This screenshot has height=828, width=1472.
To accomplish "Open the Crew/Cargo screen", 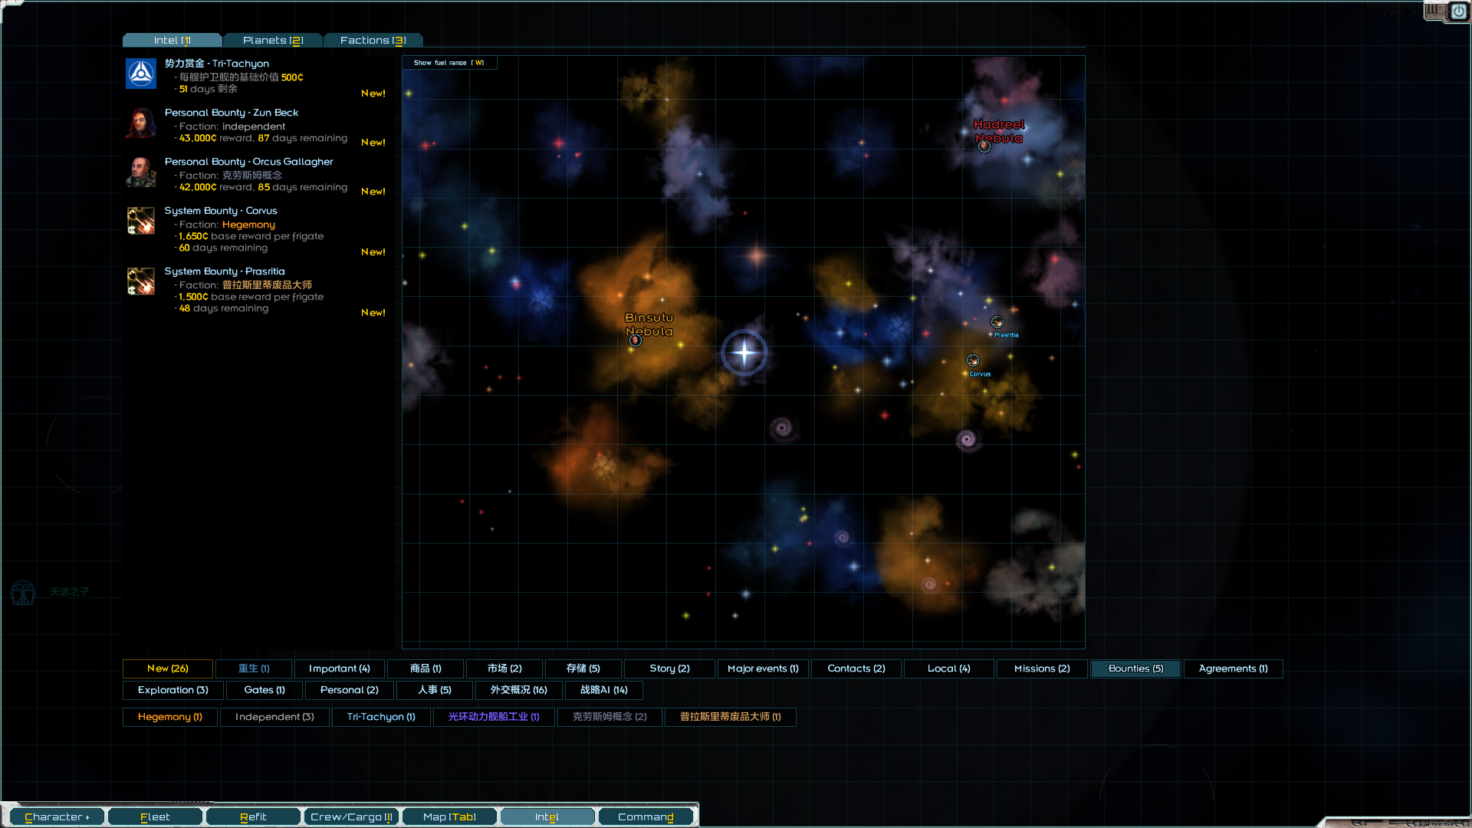I will point(351,816).
